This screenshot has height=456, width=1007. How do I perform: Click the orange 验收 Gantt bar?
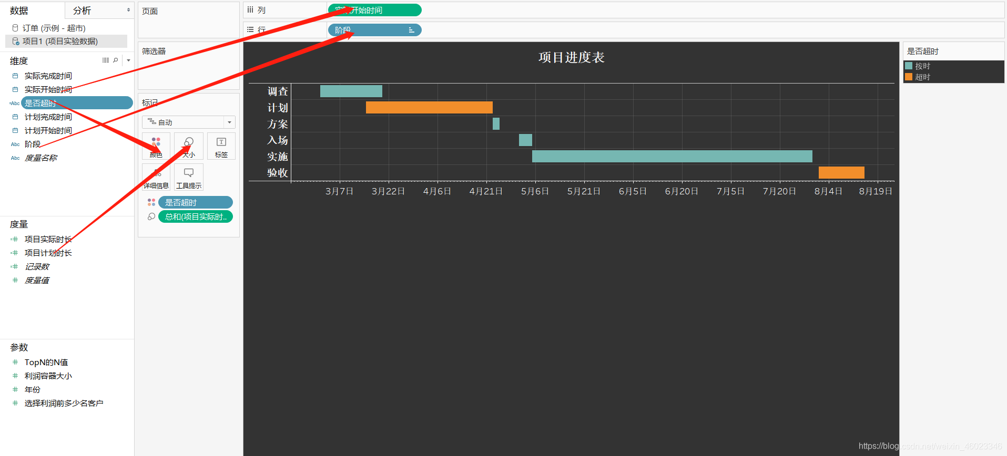click(841, 172)
